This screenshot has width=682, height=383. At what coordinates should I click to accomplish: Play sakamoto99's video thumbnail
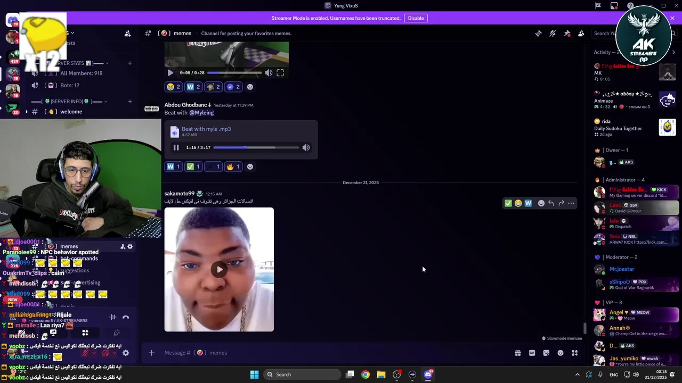[x=220, y=269]
